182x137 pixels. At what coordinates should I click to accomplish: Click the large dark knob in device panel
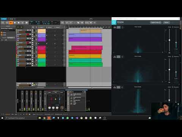62,108
